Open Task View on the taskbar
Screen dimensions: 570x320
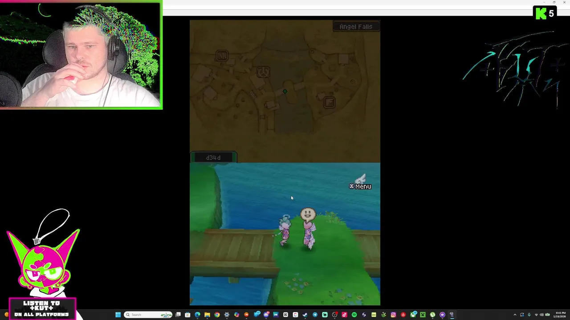click(178, 315)
